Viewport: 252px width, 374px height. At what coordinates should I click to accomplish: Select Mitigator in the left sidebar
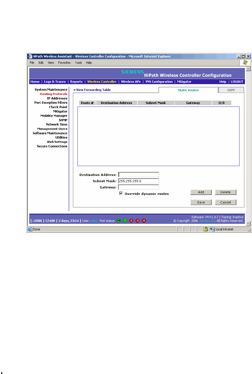click(60, 111)
